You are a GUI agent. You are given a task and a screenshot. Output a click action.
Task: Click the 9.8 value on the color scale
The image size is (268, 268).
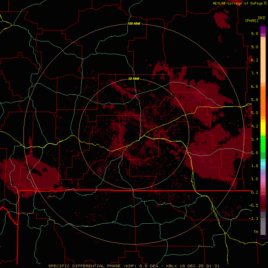(255, 33)
